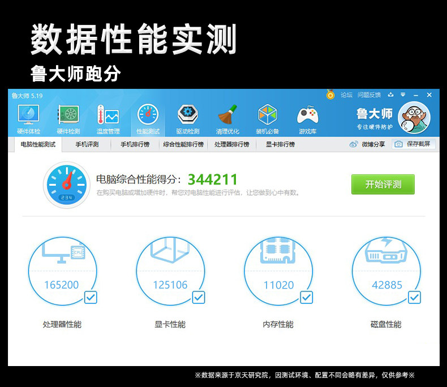Image resolution: width=447 pixels, height=387 pixels.
Task: Open the 硬件检测 hardware detection icon
Action: 68,115
